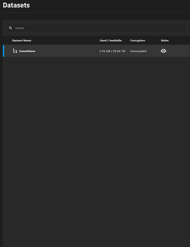190x247 pixels.
Task: Focus the dataset Search field
Action: [x=96, y=28]
